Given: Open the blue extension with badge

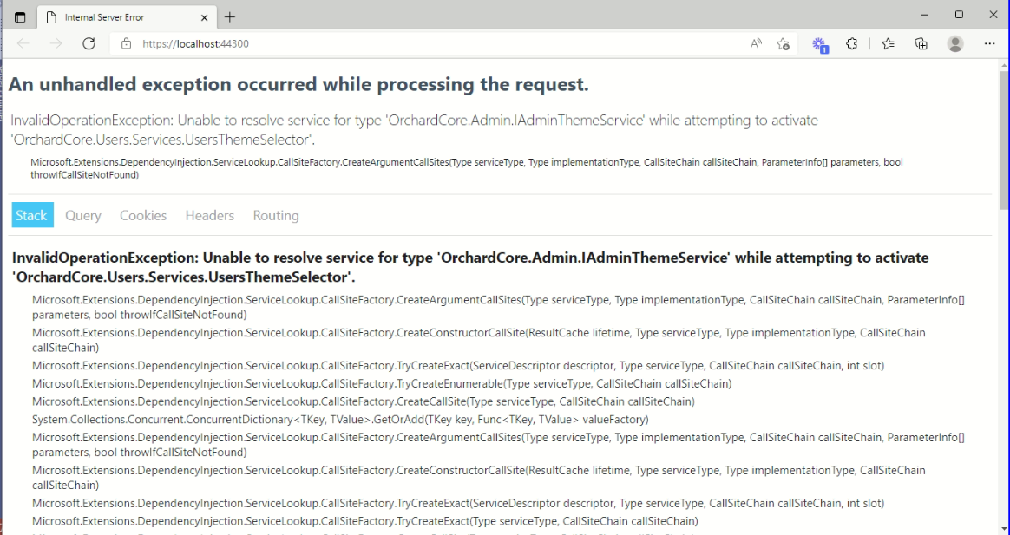Looking at the screenshot, I should click(x=820, y=44).
